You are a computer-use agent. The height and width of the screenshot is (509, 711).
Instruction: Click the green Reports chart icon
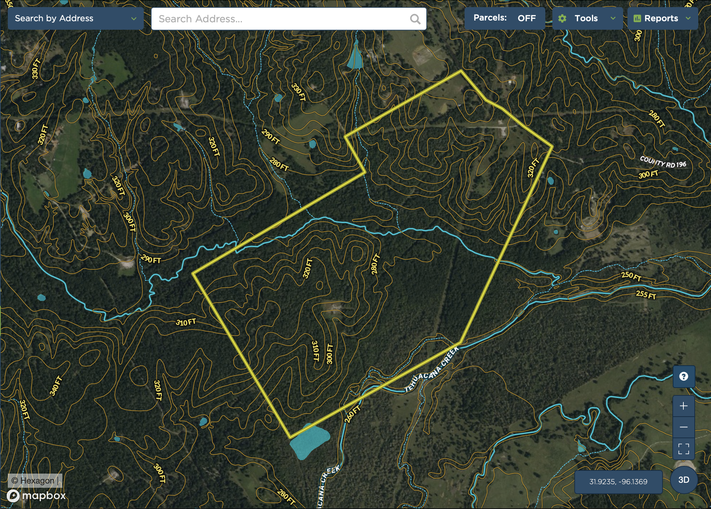click(x=637, y=18)
